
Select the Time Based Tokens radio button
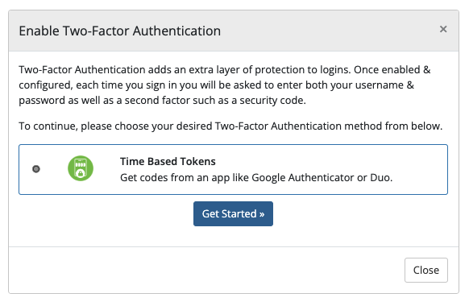[36, 169]
